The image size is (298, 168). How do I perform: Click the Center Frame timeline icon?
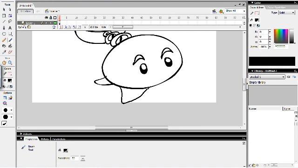pos(61,27)
